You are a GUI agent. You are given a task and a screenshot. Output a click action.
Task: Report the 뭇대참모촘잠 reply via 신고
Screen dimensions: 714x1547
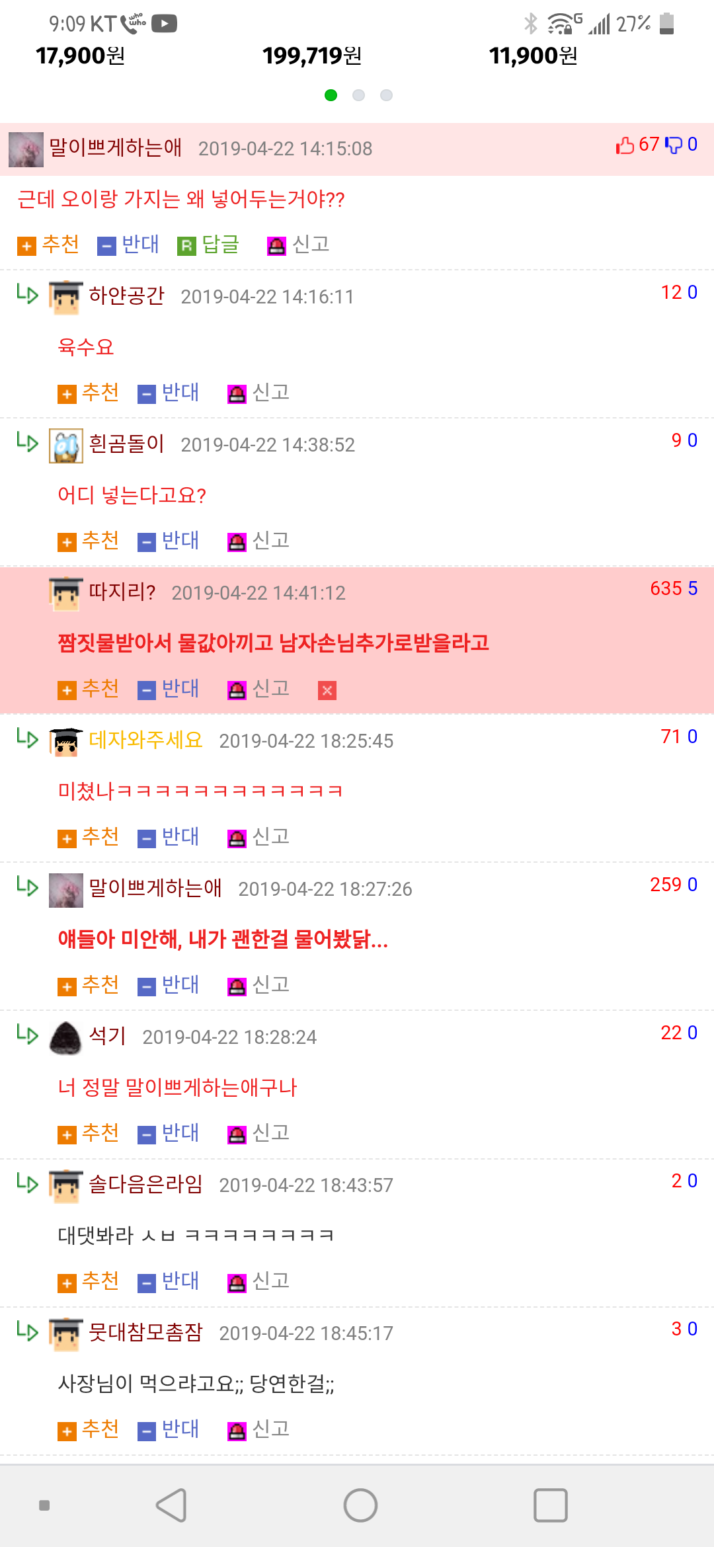259,1429
